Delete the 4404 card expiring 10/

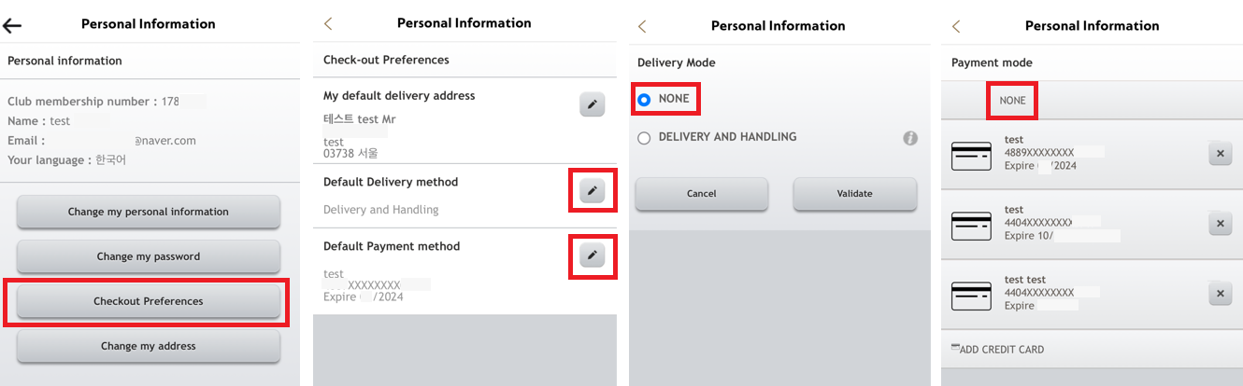click(1220, 224)
